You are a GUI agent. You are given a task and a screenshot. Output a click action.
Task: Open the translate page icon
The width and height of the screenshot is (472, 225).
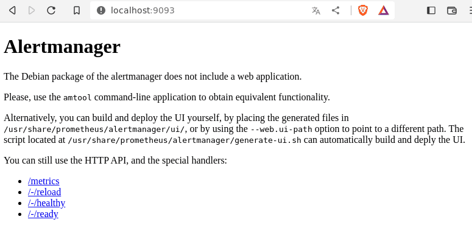(315, 10)
